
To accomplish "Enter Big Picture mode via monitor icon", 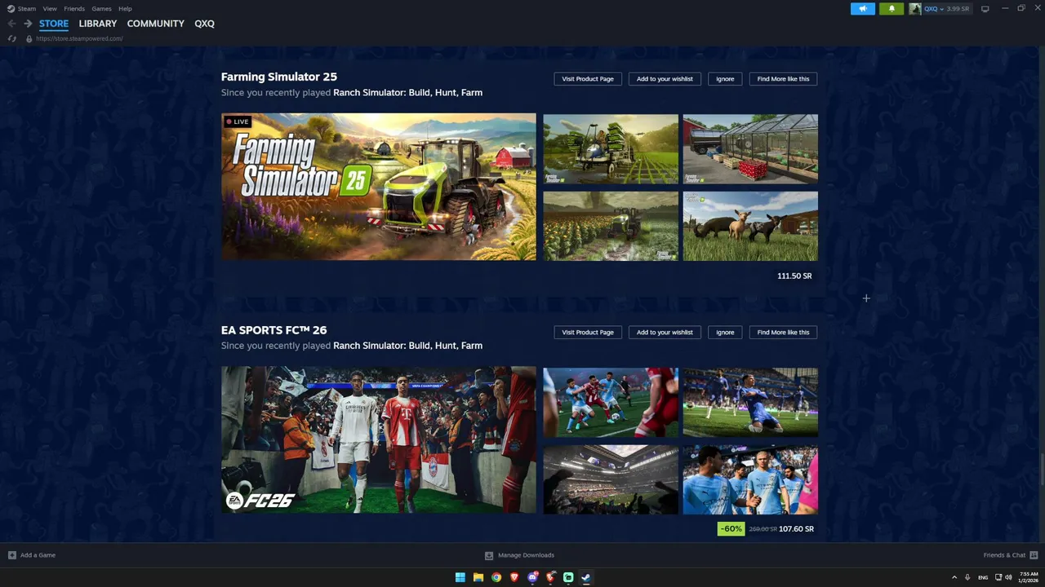I will (985, 9).
